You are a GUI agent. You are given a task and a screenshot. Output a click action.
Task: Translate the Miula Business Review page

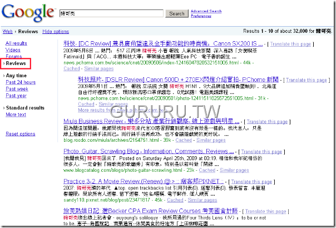tap(267, 122)
